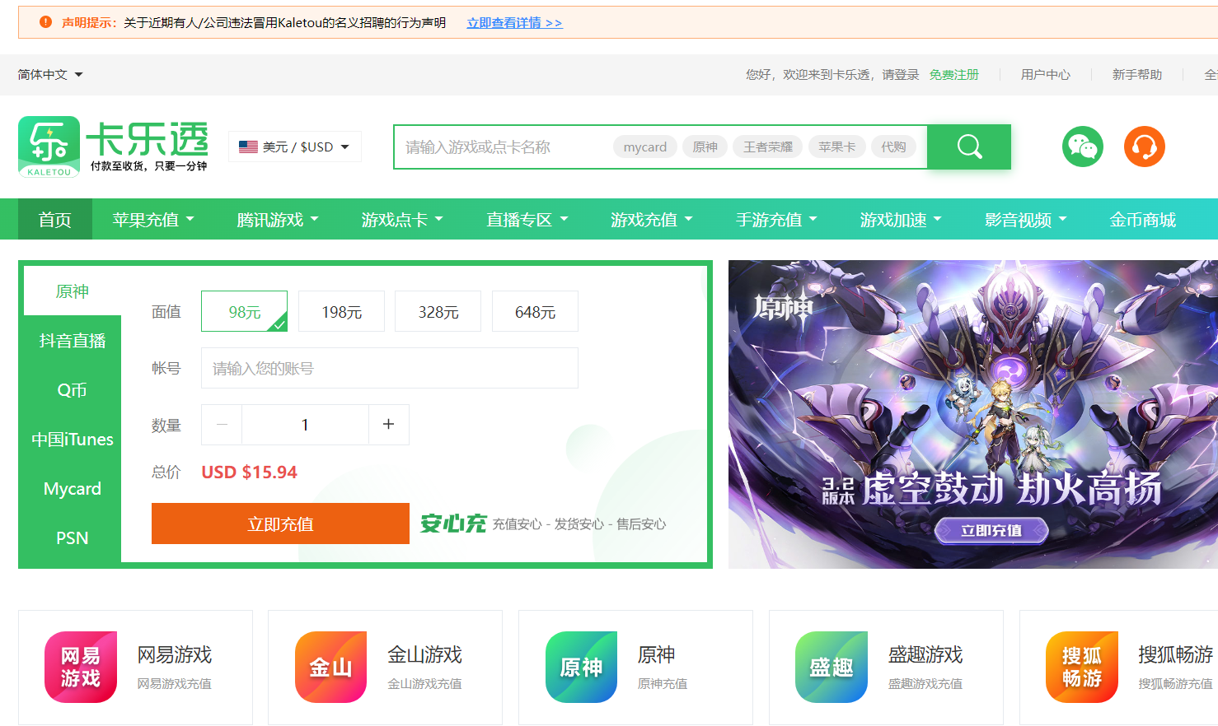
Task: Click the USD $15.94 total price
Action: tap(249, 472)
